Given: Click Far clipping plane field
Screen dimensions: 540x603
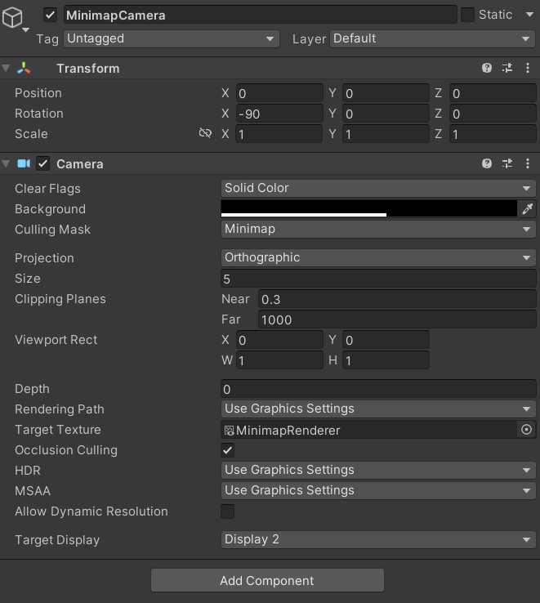Looking at the screenshot, I should pos(397,319).
